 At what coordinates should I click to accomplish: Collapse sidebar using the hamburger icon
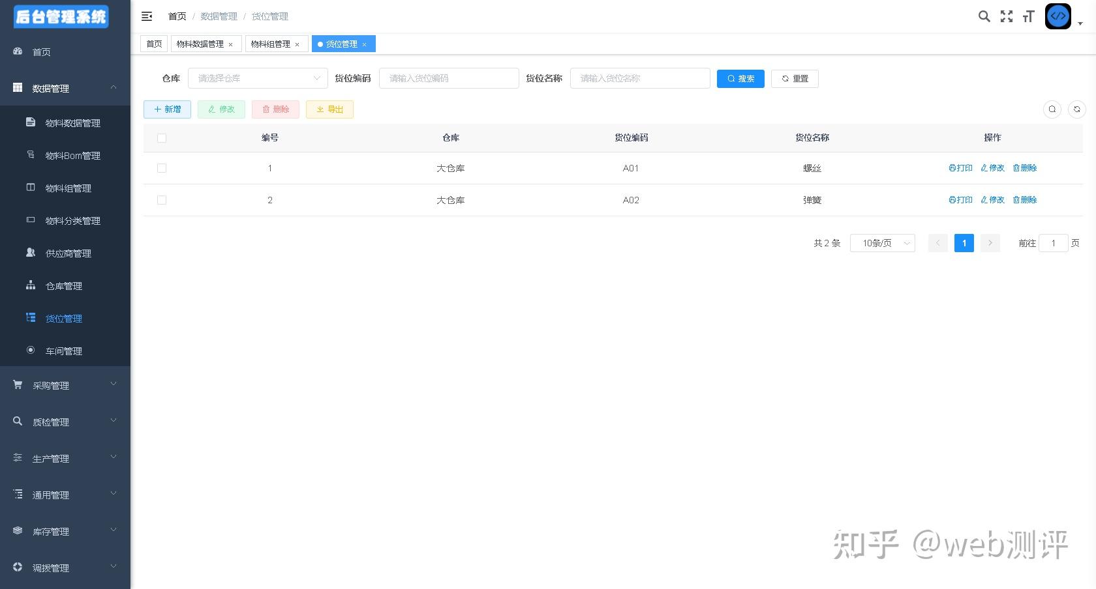(x=146, y=16)
